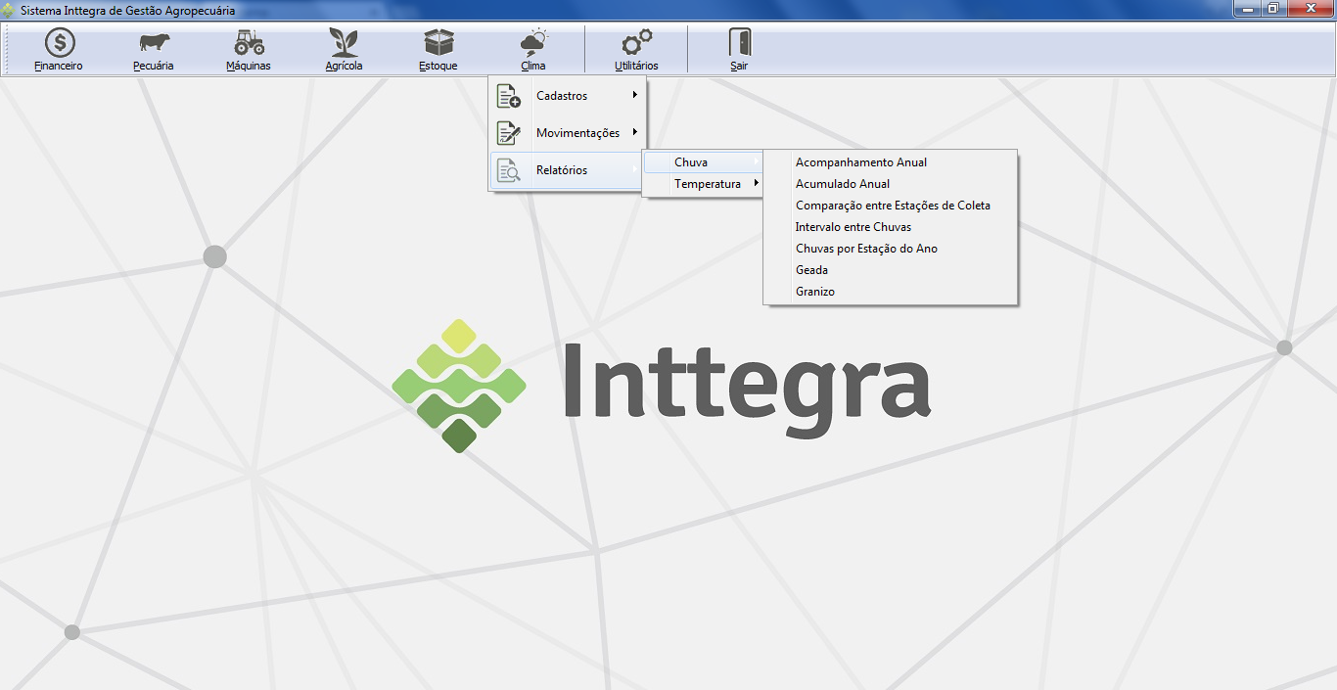Open the Agrícola plant icon
Screen dimensions: 1337x690
click(x=344, y=43)
